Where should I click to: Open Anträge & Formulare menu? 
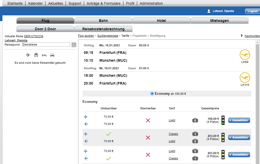pyautogui.click(x=104, y=3)
